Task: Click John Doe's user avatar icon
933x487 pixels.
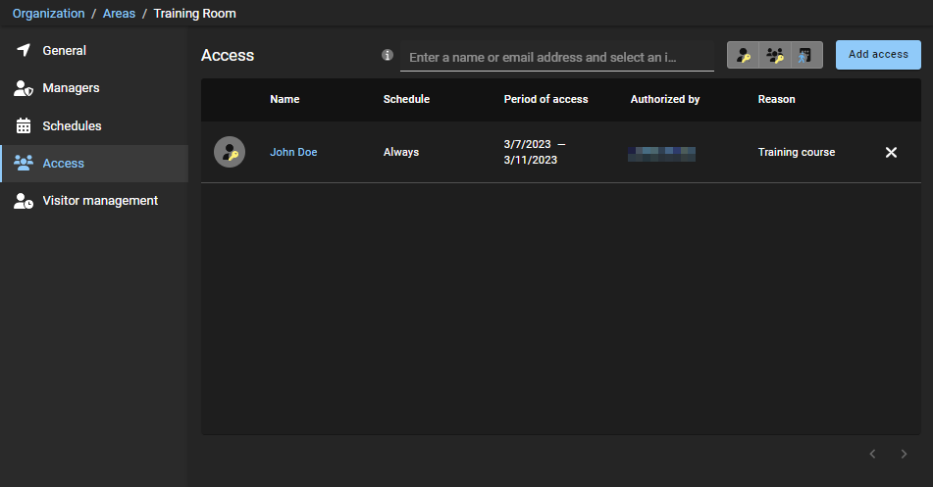Action: click(x=230, y=152)
